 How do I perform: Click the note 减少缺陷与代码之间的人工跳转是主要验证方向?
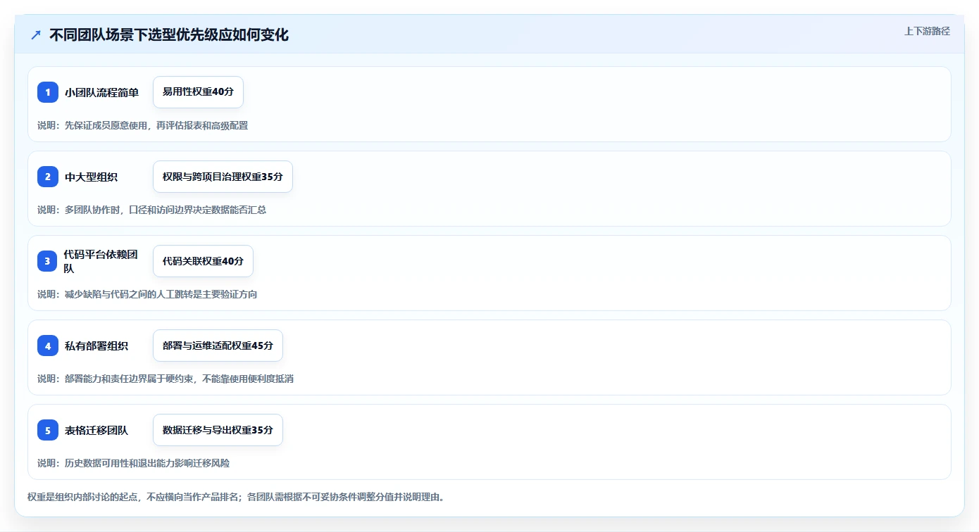(161, 294)
